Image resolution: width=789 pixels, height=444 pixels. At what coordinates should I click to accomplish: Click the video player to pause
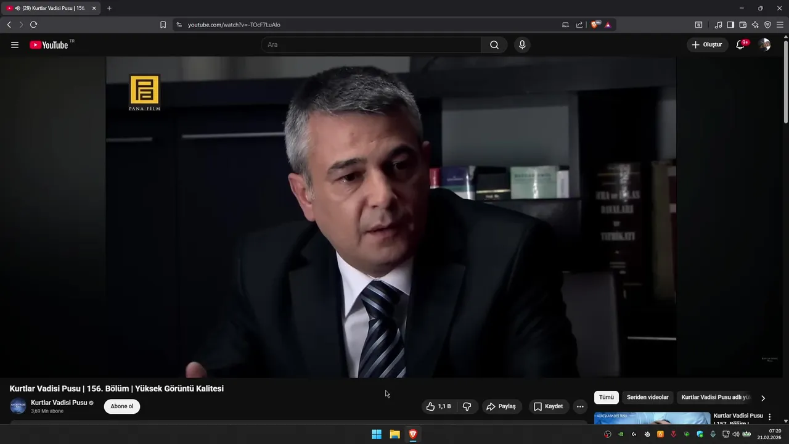(x=391, y=216)
